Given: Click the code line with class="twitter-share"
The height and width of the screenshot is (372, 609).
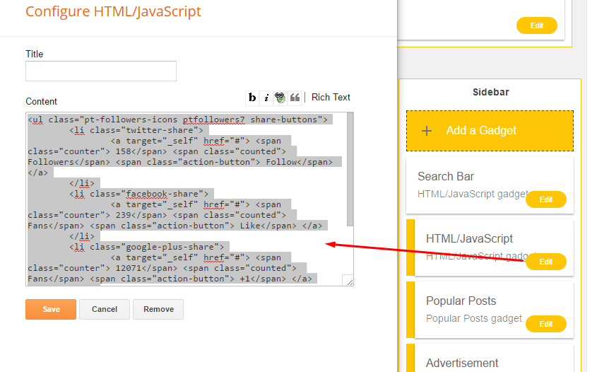Looking at the screenshot, I should tap(136, 130).
